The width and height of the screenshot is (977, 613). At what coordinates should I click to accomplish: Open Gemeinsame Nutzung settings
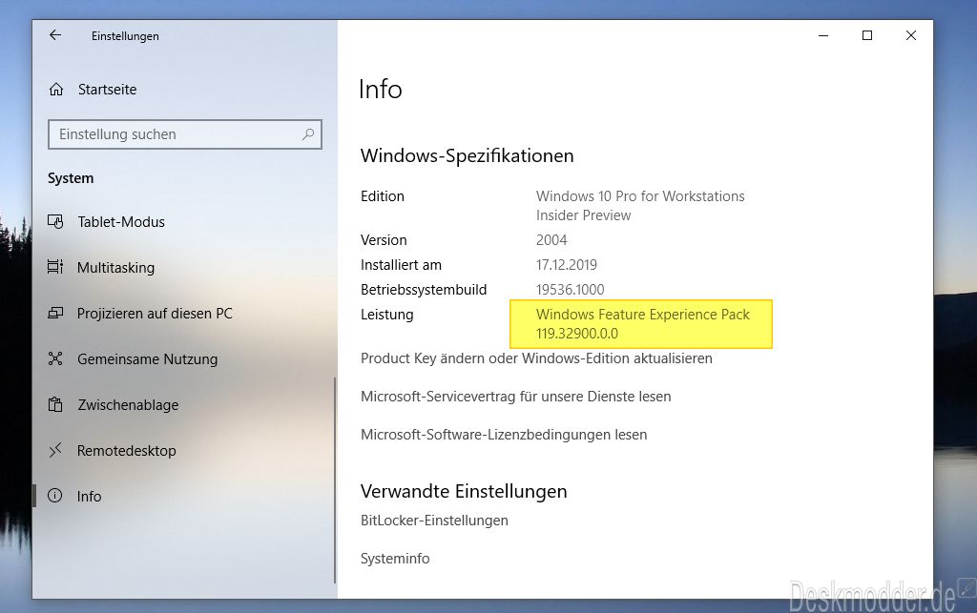[148, 359]
